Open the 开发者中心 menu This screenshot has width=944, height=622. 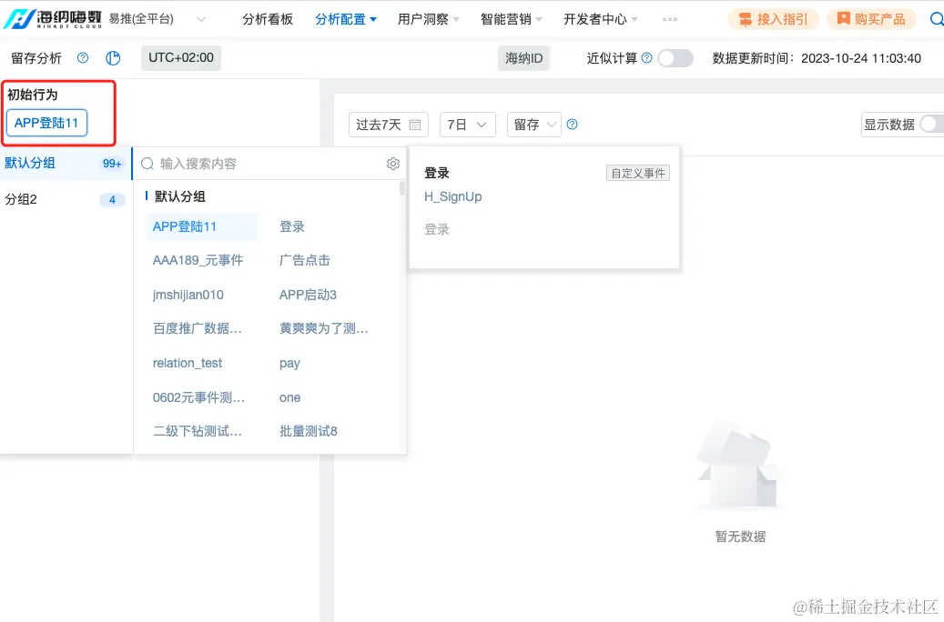(x=600, y=19)
